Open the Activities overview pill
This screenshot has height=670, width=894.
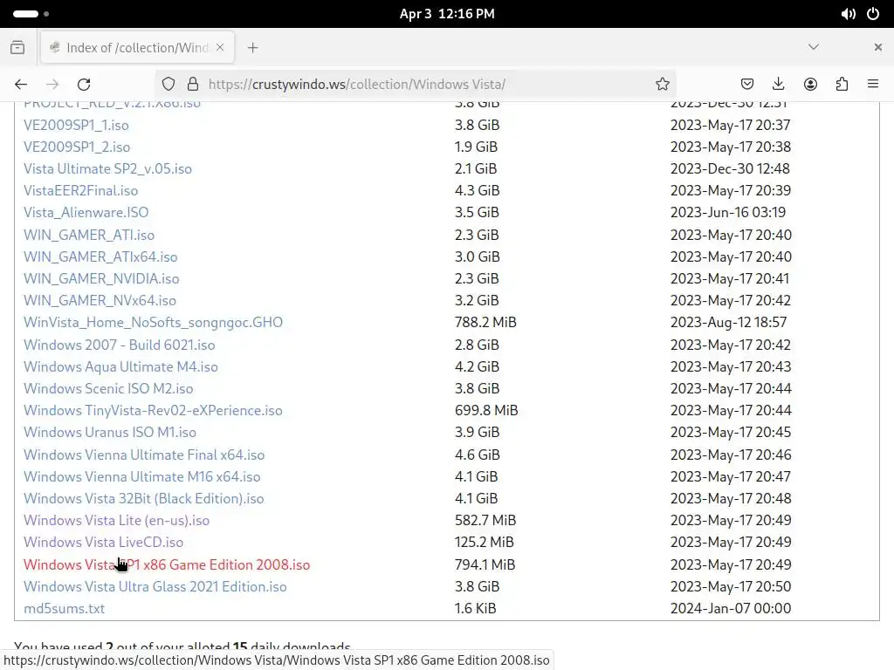point(31,14)
